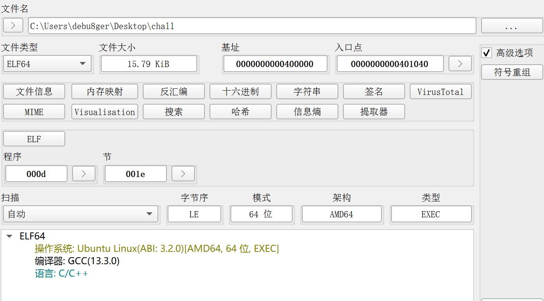
Task: Collapse the ELF64 tree node
Action: tap(10, 236)
